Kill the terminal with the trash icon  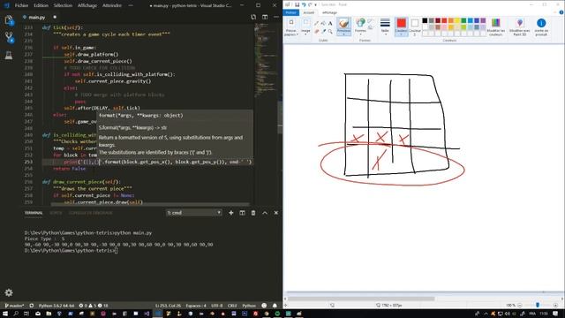253,213
